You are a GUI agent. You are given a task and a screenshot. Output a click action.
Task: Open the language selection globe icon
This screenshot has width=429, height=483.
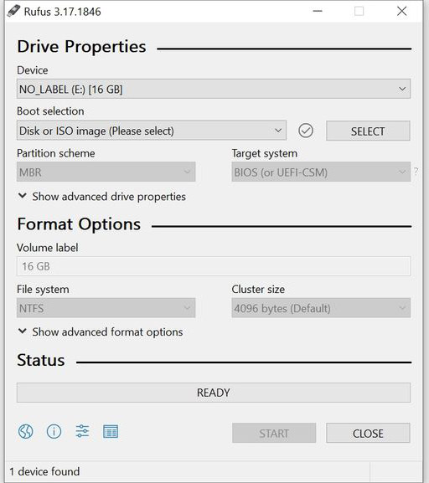(x=26, y=431)
